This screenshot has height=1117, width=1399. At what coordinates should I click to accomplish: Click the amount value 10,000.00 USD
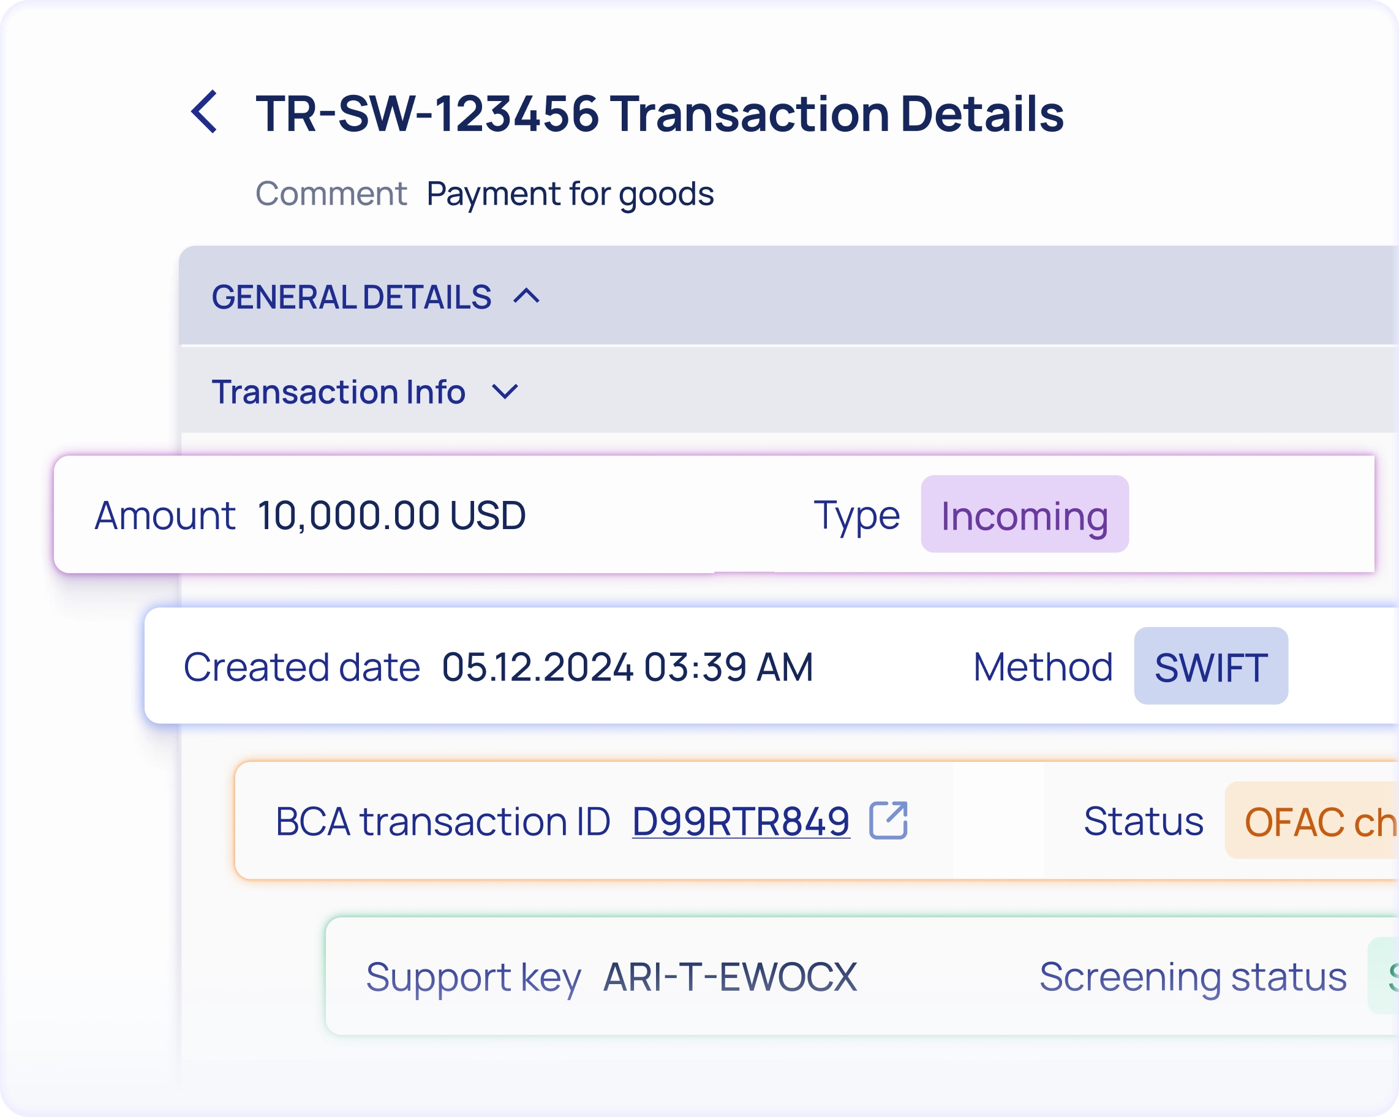coord(391,515)
